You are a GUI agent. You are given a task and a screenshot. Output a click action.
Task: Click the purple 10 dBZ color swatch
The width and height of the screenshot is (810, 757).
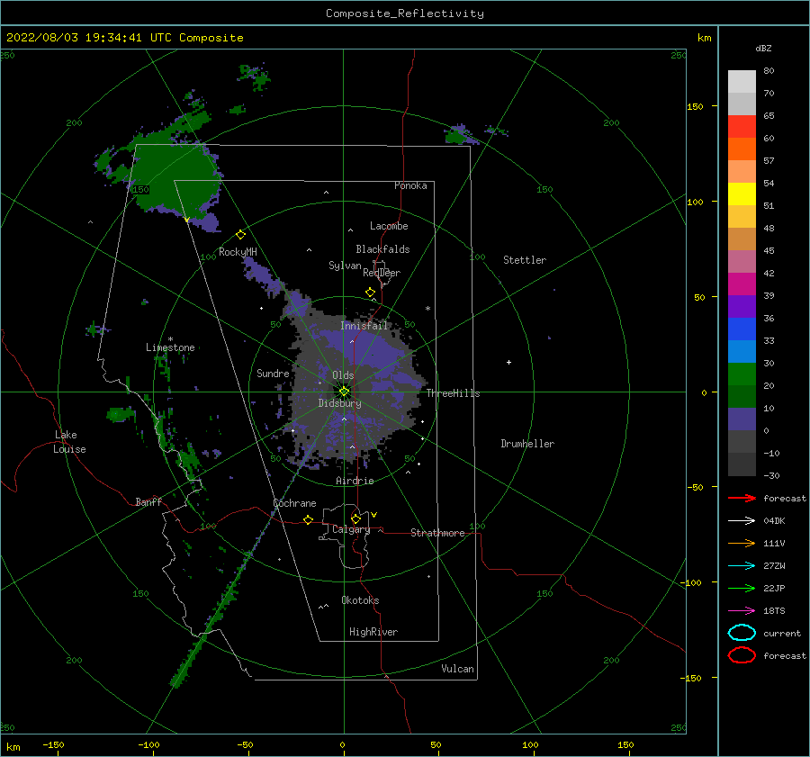coord(742,419)
